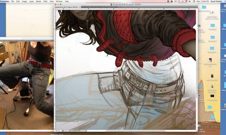This screenshot has height=135, width=226.
Task: Open the Help menu
Action: 67,1
